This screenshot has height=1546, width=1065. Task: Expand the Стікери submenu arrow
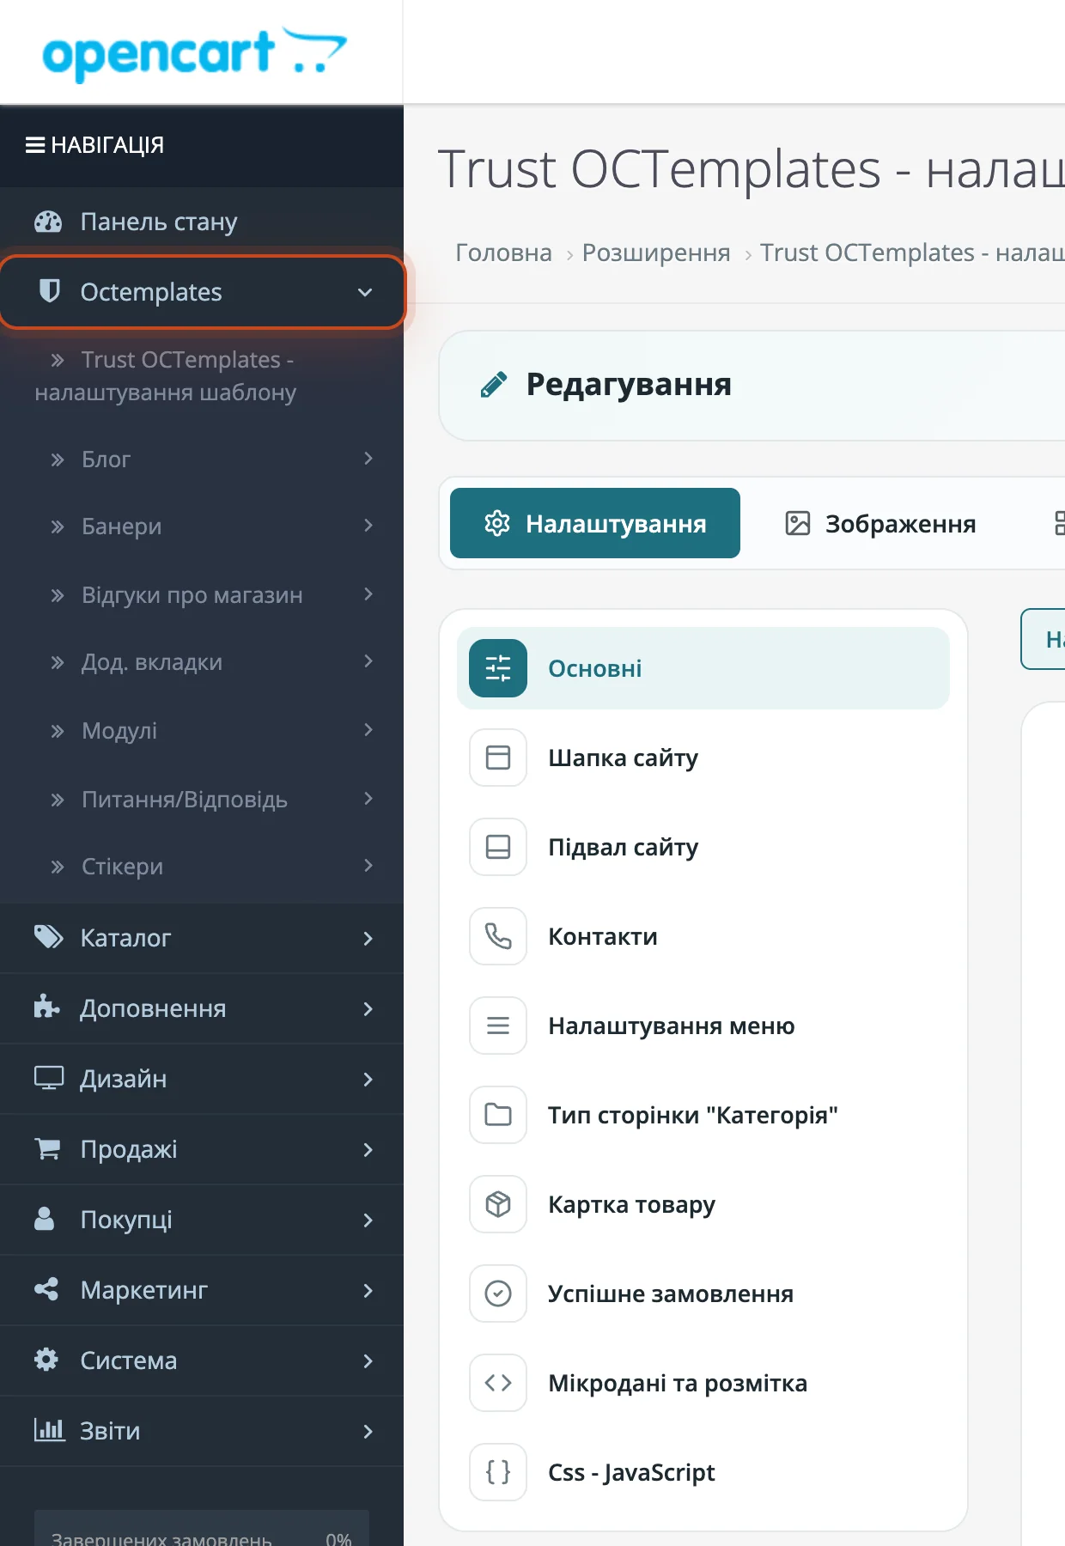(368, 866)
